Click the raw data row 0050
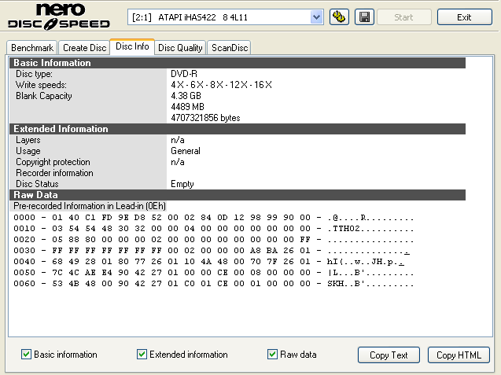The width and height of the screenshot is (501, 375). [x=214, y=273]
